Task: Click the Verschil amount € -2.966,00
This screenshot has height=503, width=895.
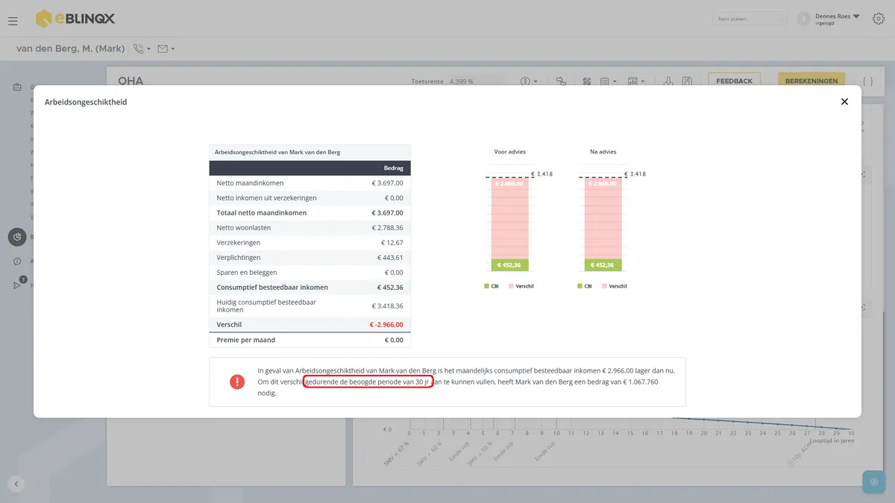Action: tap(386, 325)
